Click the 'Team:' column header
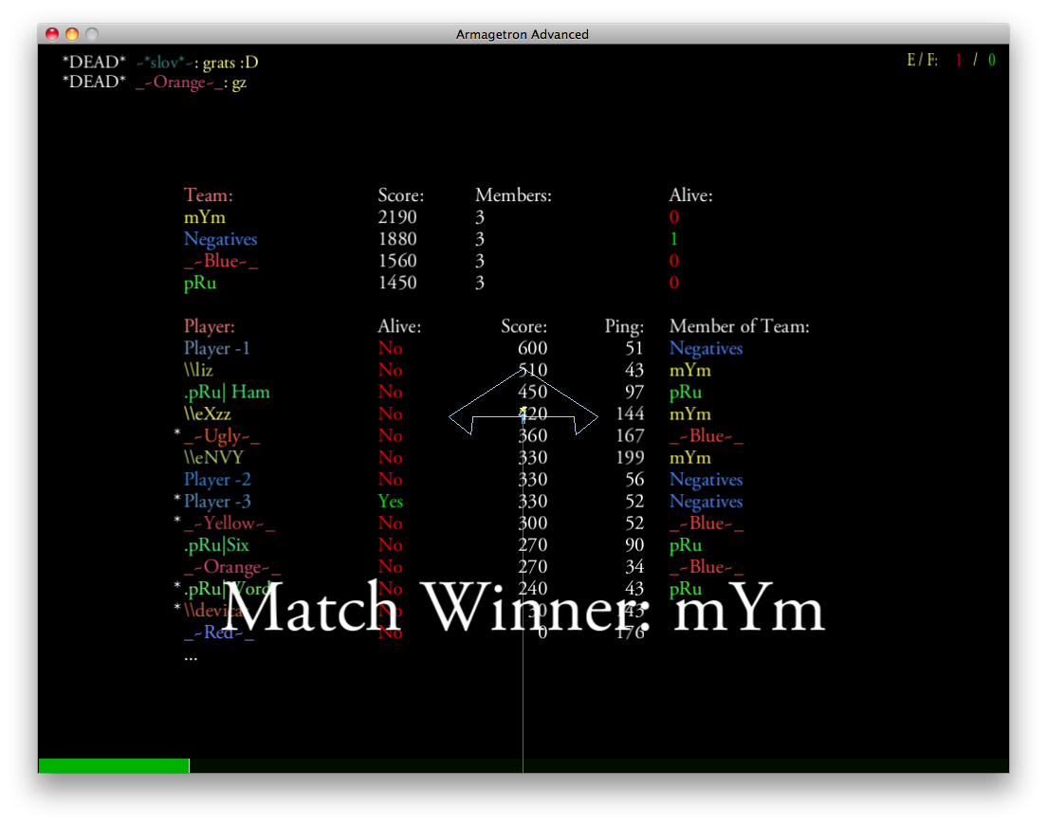This screenshot has height=825, width=1047. (x=209, y=195)
